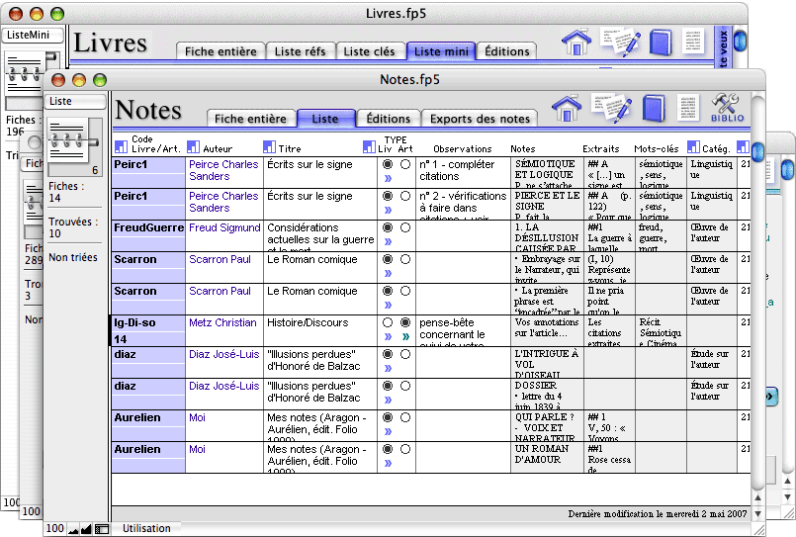Click the home icon in Notes window

(x=567, y=108)
